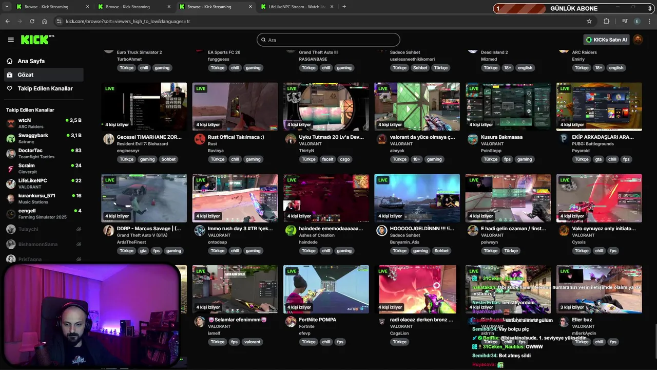Click Ravinya channel avatar
657x370 pixels.
pyautogui.click(x=200, y=139)
